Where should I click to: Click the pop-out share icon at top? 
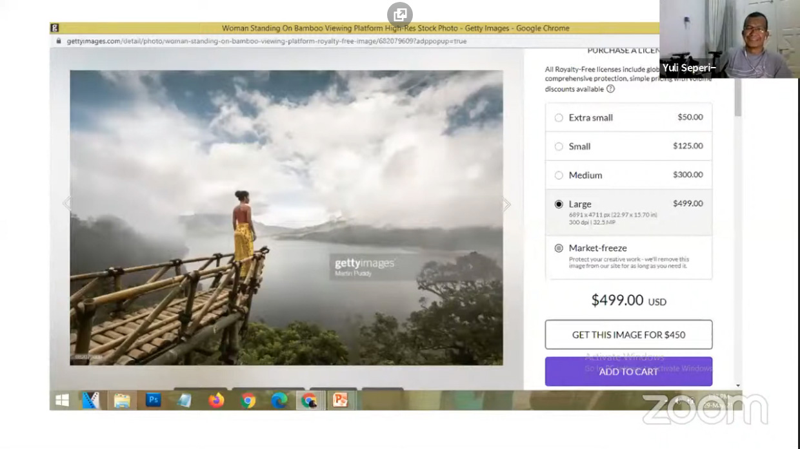(400, 14)
